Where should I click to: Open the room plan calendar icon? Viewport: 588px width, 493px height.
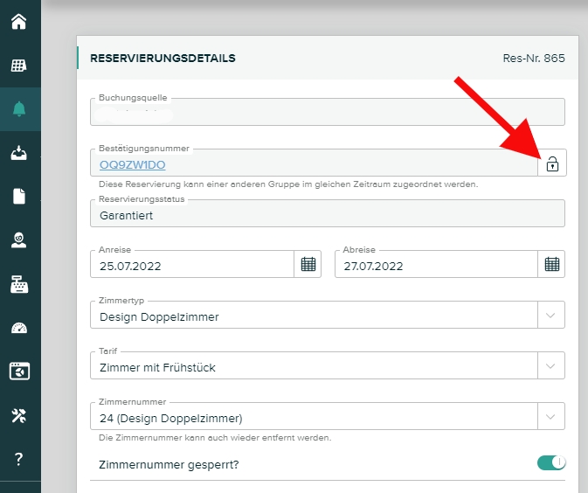19,66
